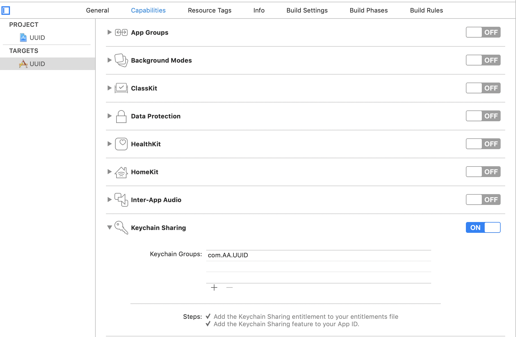The image size is (516, 337).
Task: Click the Inter-App Audio label
Action: pyautogui.click(x=156, y=200)
